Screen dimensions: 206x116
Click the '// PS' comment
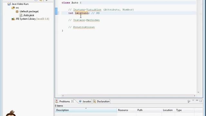96,13
